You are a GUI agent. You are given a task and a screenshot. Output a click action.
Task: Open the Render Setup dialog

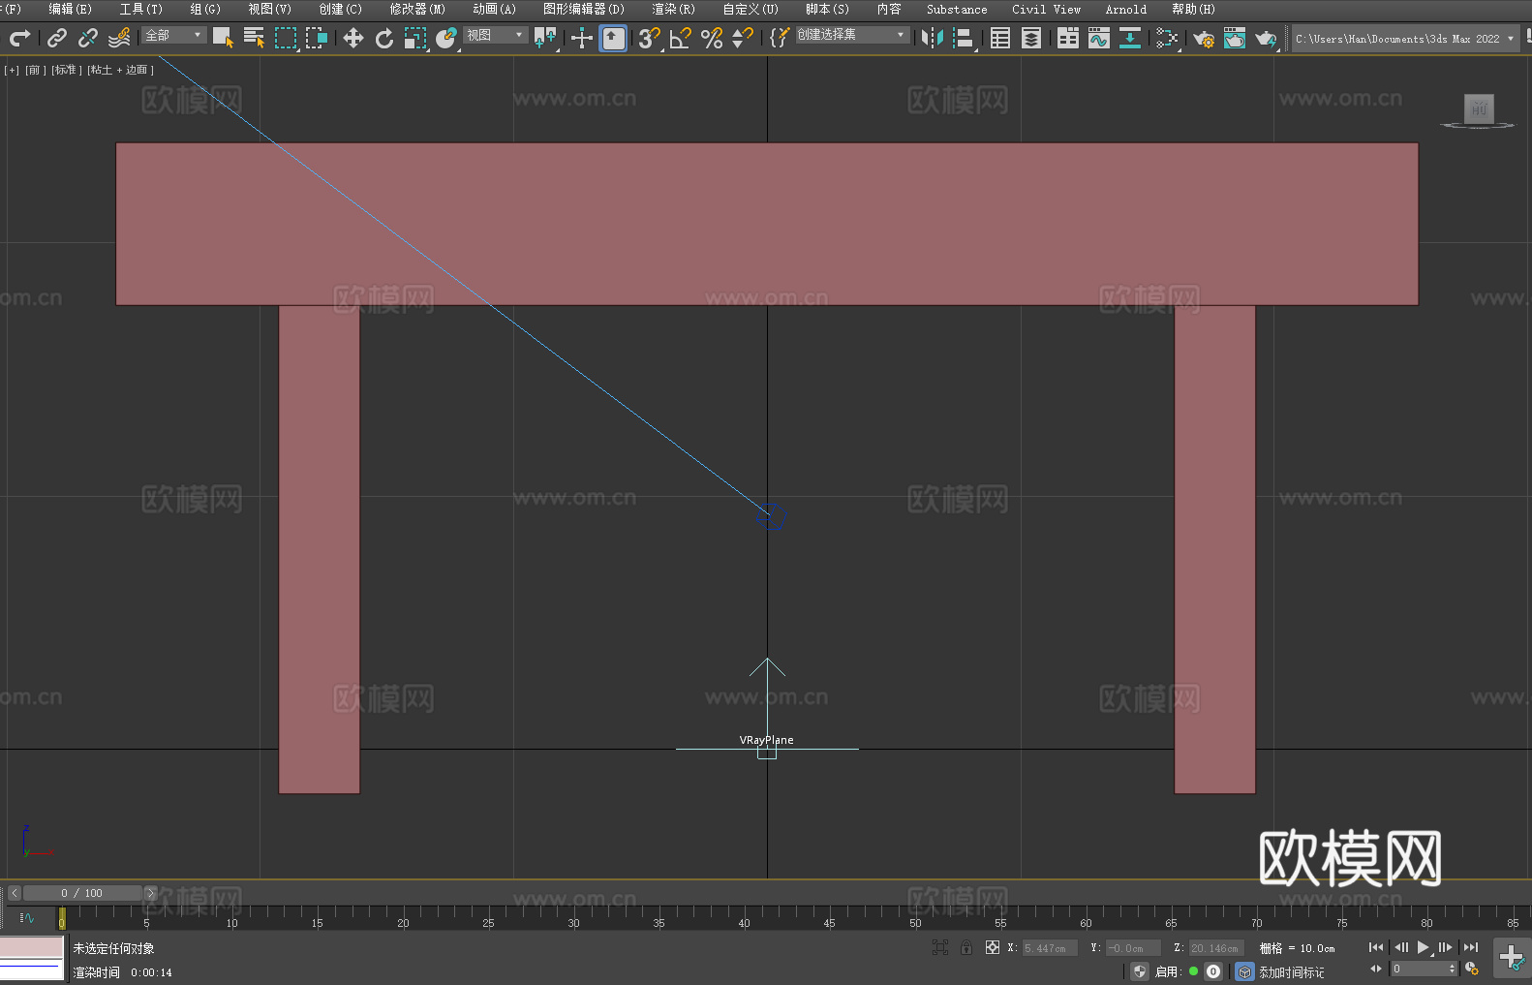1204,38
